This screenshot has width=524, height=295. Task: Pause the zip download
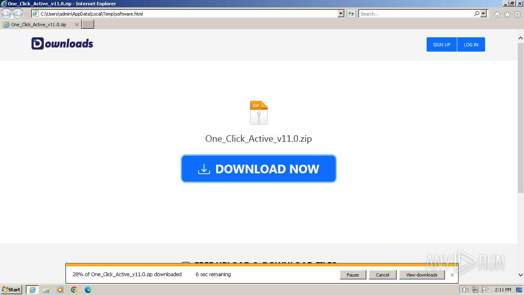coord(353,275)
